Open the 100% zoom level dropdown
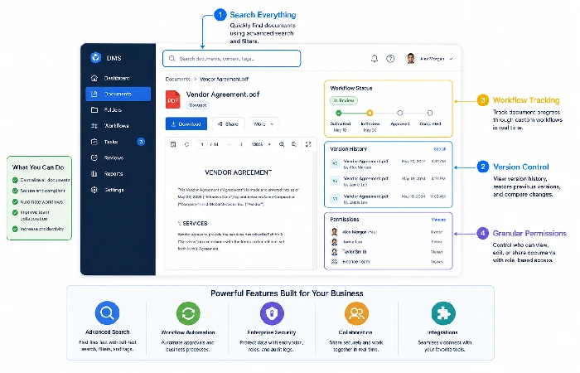580x373 pixels. coord(261,144)
